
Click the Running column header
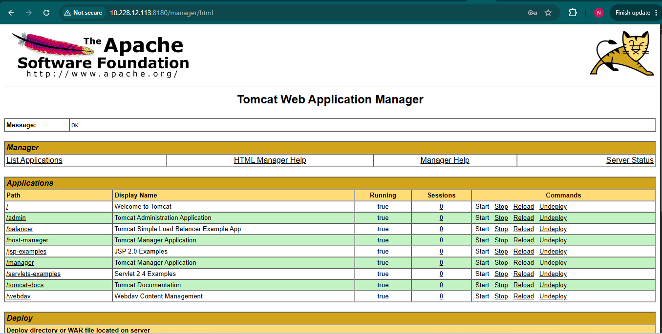pyautogui.click(x=383, y=195)
